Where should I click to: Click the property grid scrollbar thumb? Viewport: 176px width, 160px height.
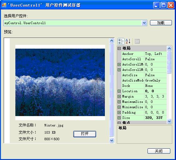pyautogui.click(x=169, y=62)
